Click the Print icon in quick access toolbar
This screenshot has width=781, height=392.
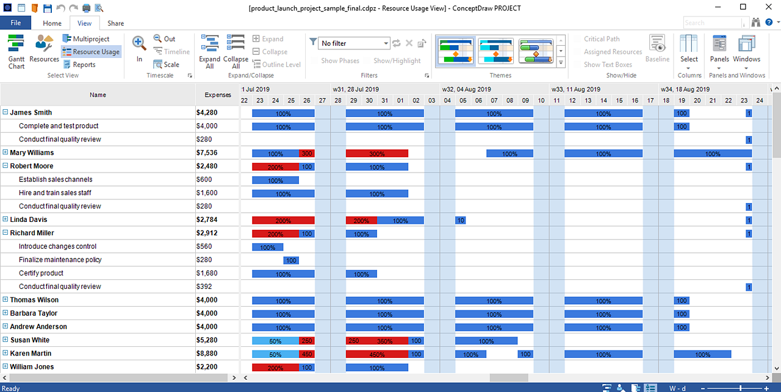click(87, 8)
